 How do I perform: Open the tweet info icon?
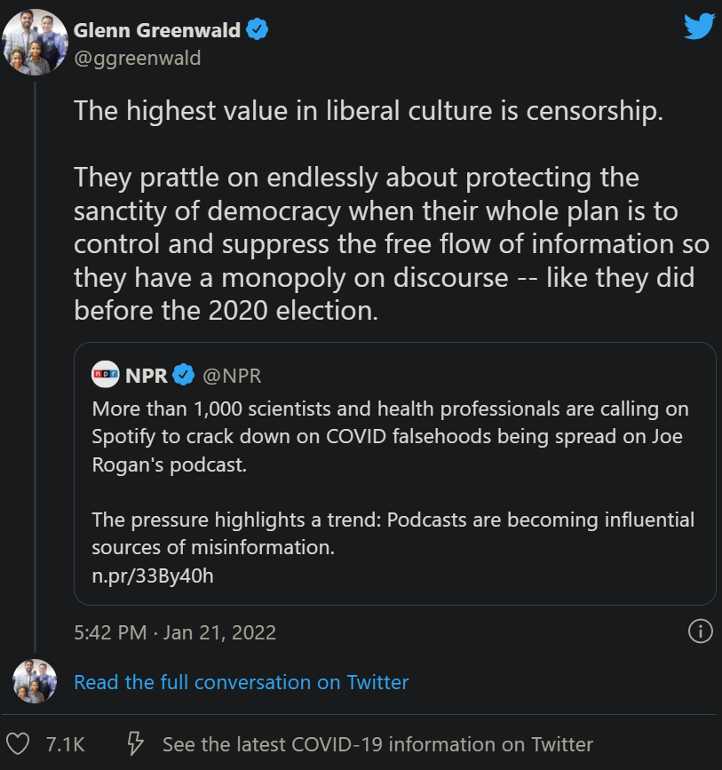pyautogui.click(x=700, y=631)
